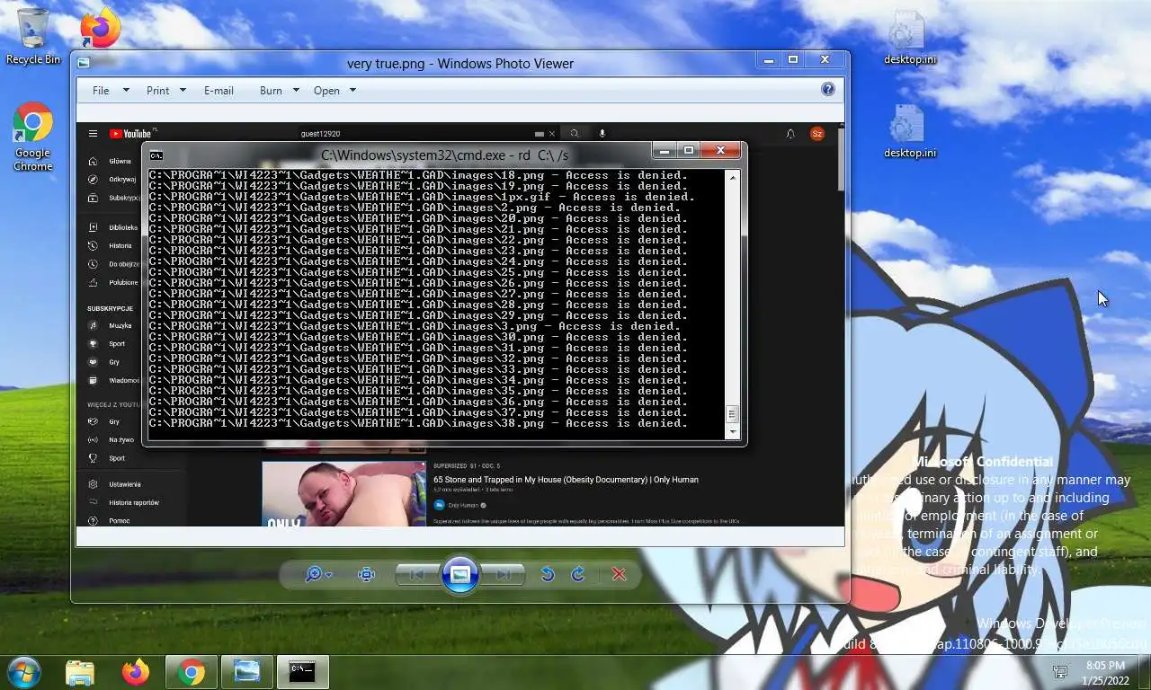Open the Open menu in Photo Viewer
This screenshot has height=690, width=1151.
point(326,91)
